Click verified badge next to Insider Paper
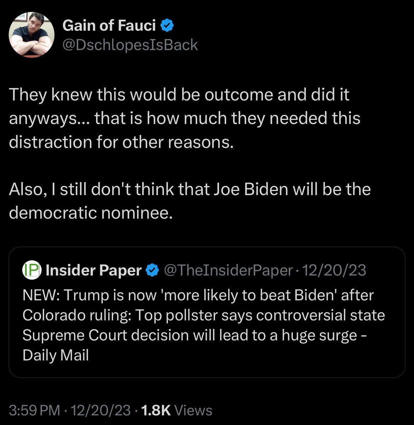Image resolution: width=414 pixels, height=425 pixels. pyautogui.click(x=152, y=271)
